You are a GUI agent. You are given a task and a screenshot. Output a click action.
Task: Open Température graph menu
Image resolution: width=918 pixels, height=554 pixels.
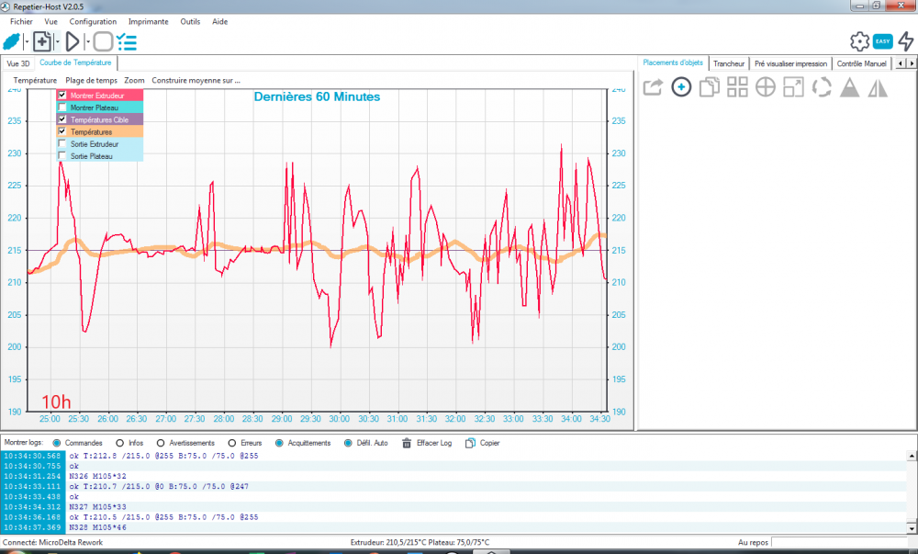click(x=35, y=80)
